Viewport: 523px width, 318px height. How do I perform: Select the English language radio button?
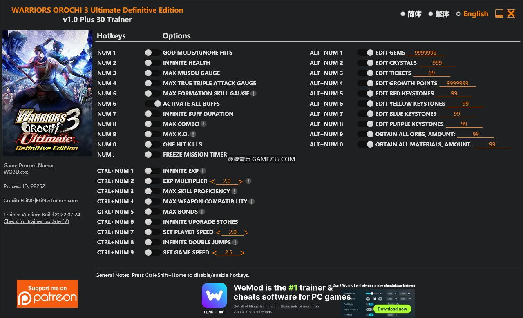(458, 14)
